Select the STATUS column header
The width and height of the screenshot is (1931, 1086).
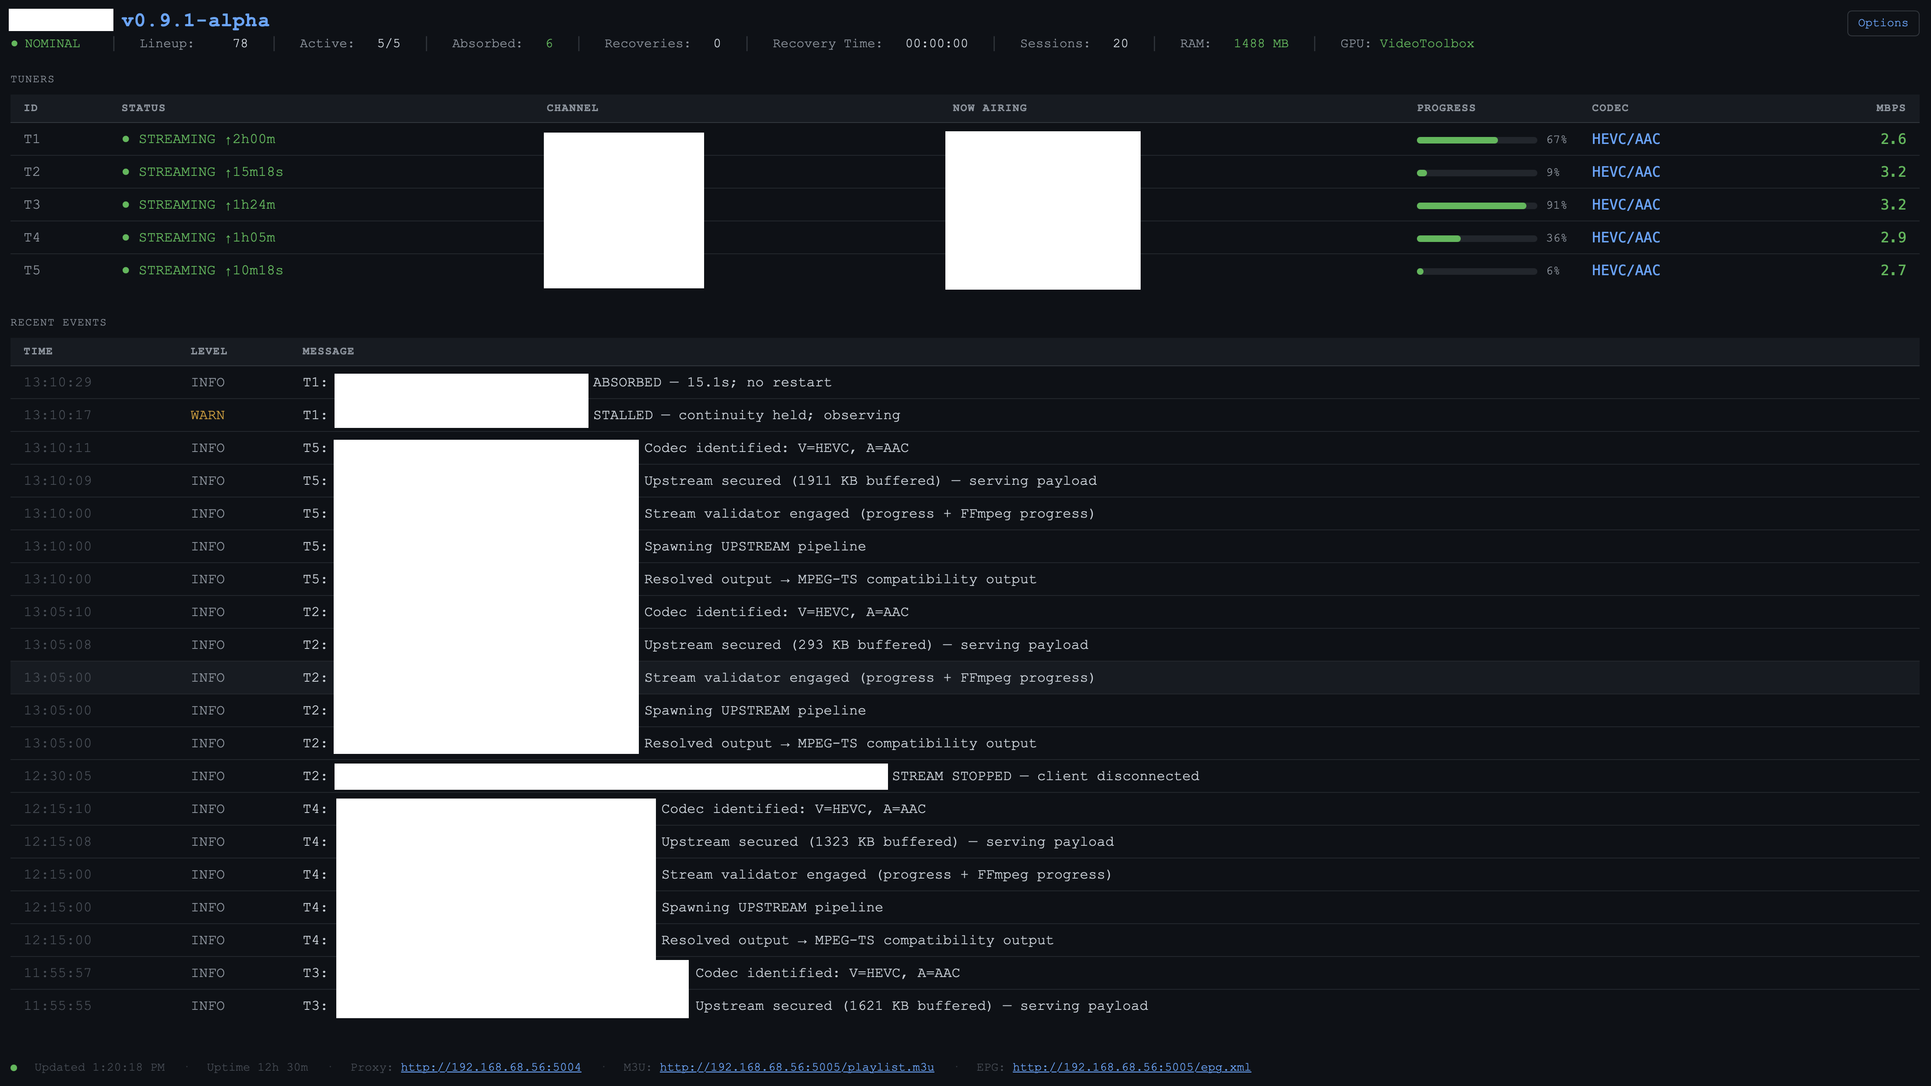click(x=143, y=108)
